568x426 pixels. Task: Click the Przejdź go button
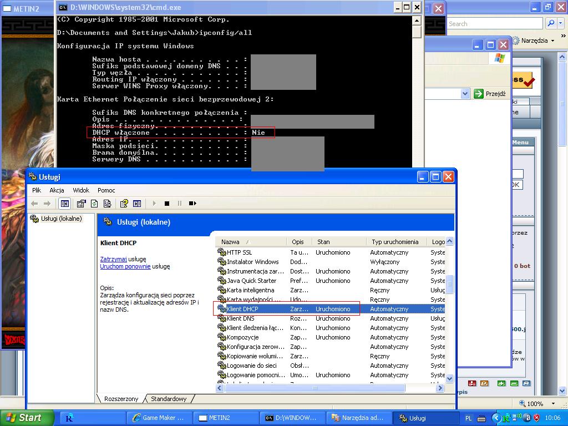click(x=490, y=94)
